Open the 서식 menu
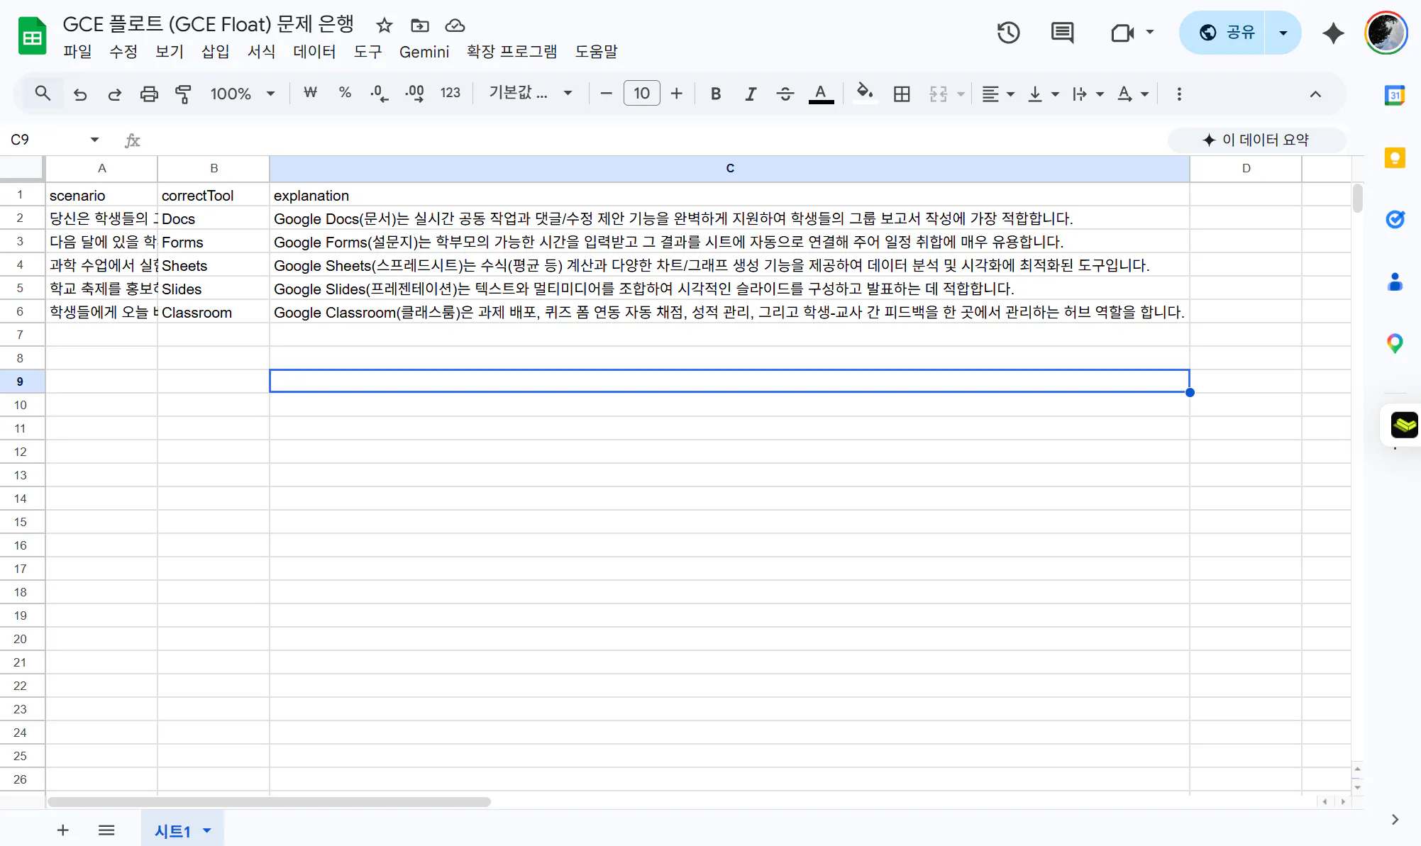This screenshot has height=846, width=1421. click(x=262, y=52)
